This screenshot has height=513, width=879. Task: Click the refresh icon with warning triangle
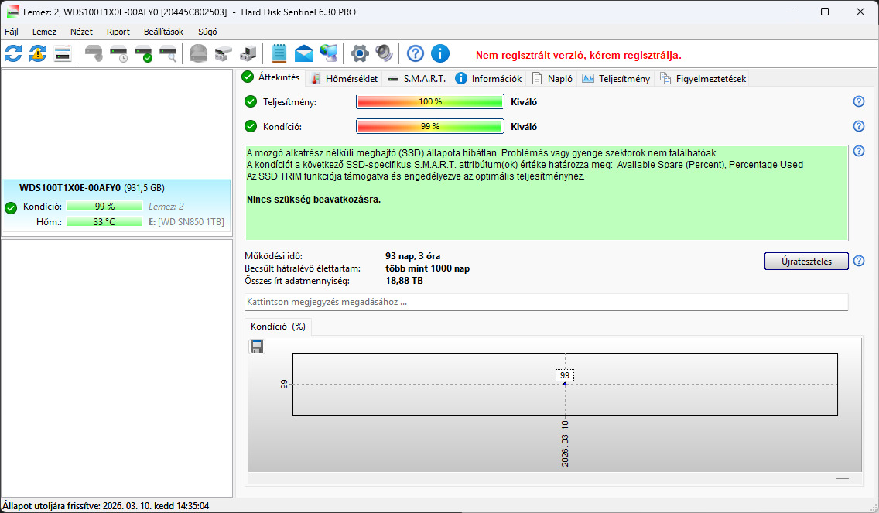tap(38, 54)
